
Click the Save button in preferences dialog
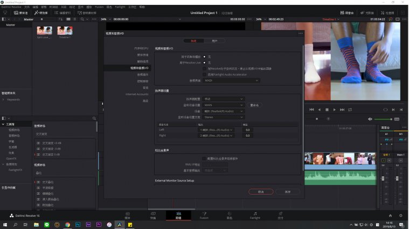tap(287, 192)
